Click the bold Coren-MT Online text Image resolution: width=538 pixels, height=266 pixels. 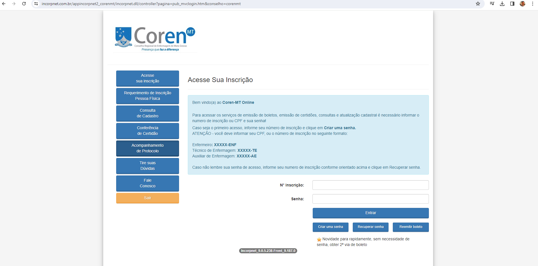pos(238,102)
